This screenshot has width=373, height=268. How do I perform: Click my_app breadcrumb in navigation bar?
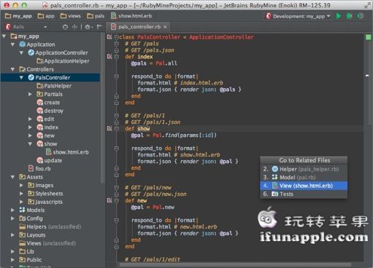coord(18,16)
